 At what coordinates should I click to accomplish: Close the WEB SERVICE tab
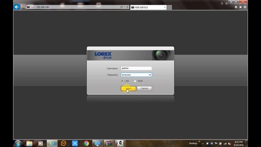165,7
